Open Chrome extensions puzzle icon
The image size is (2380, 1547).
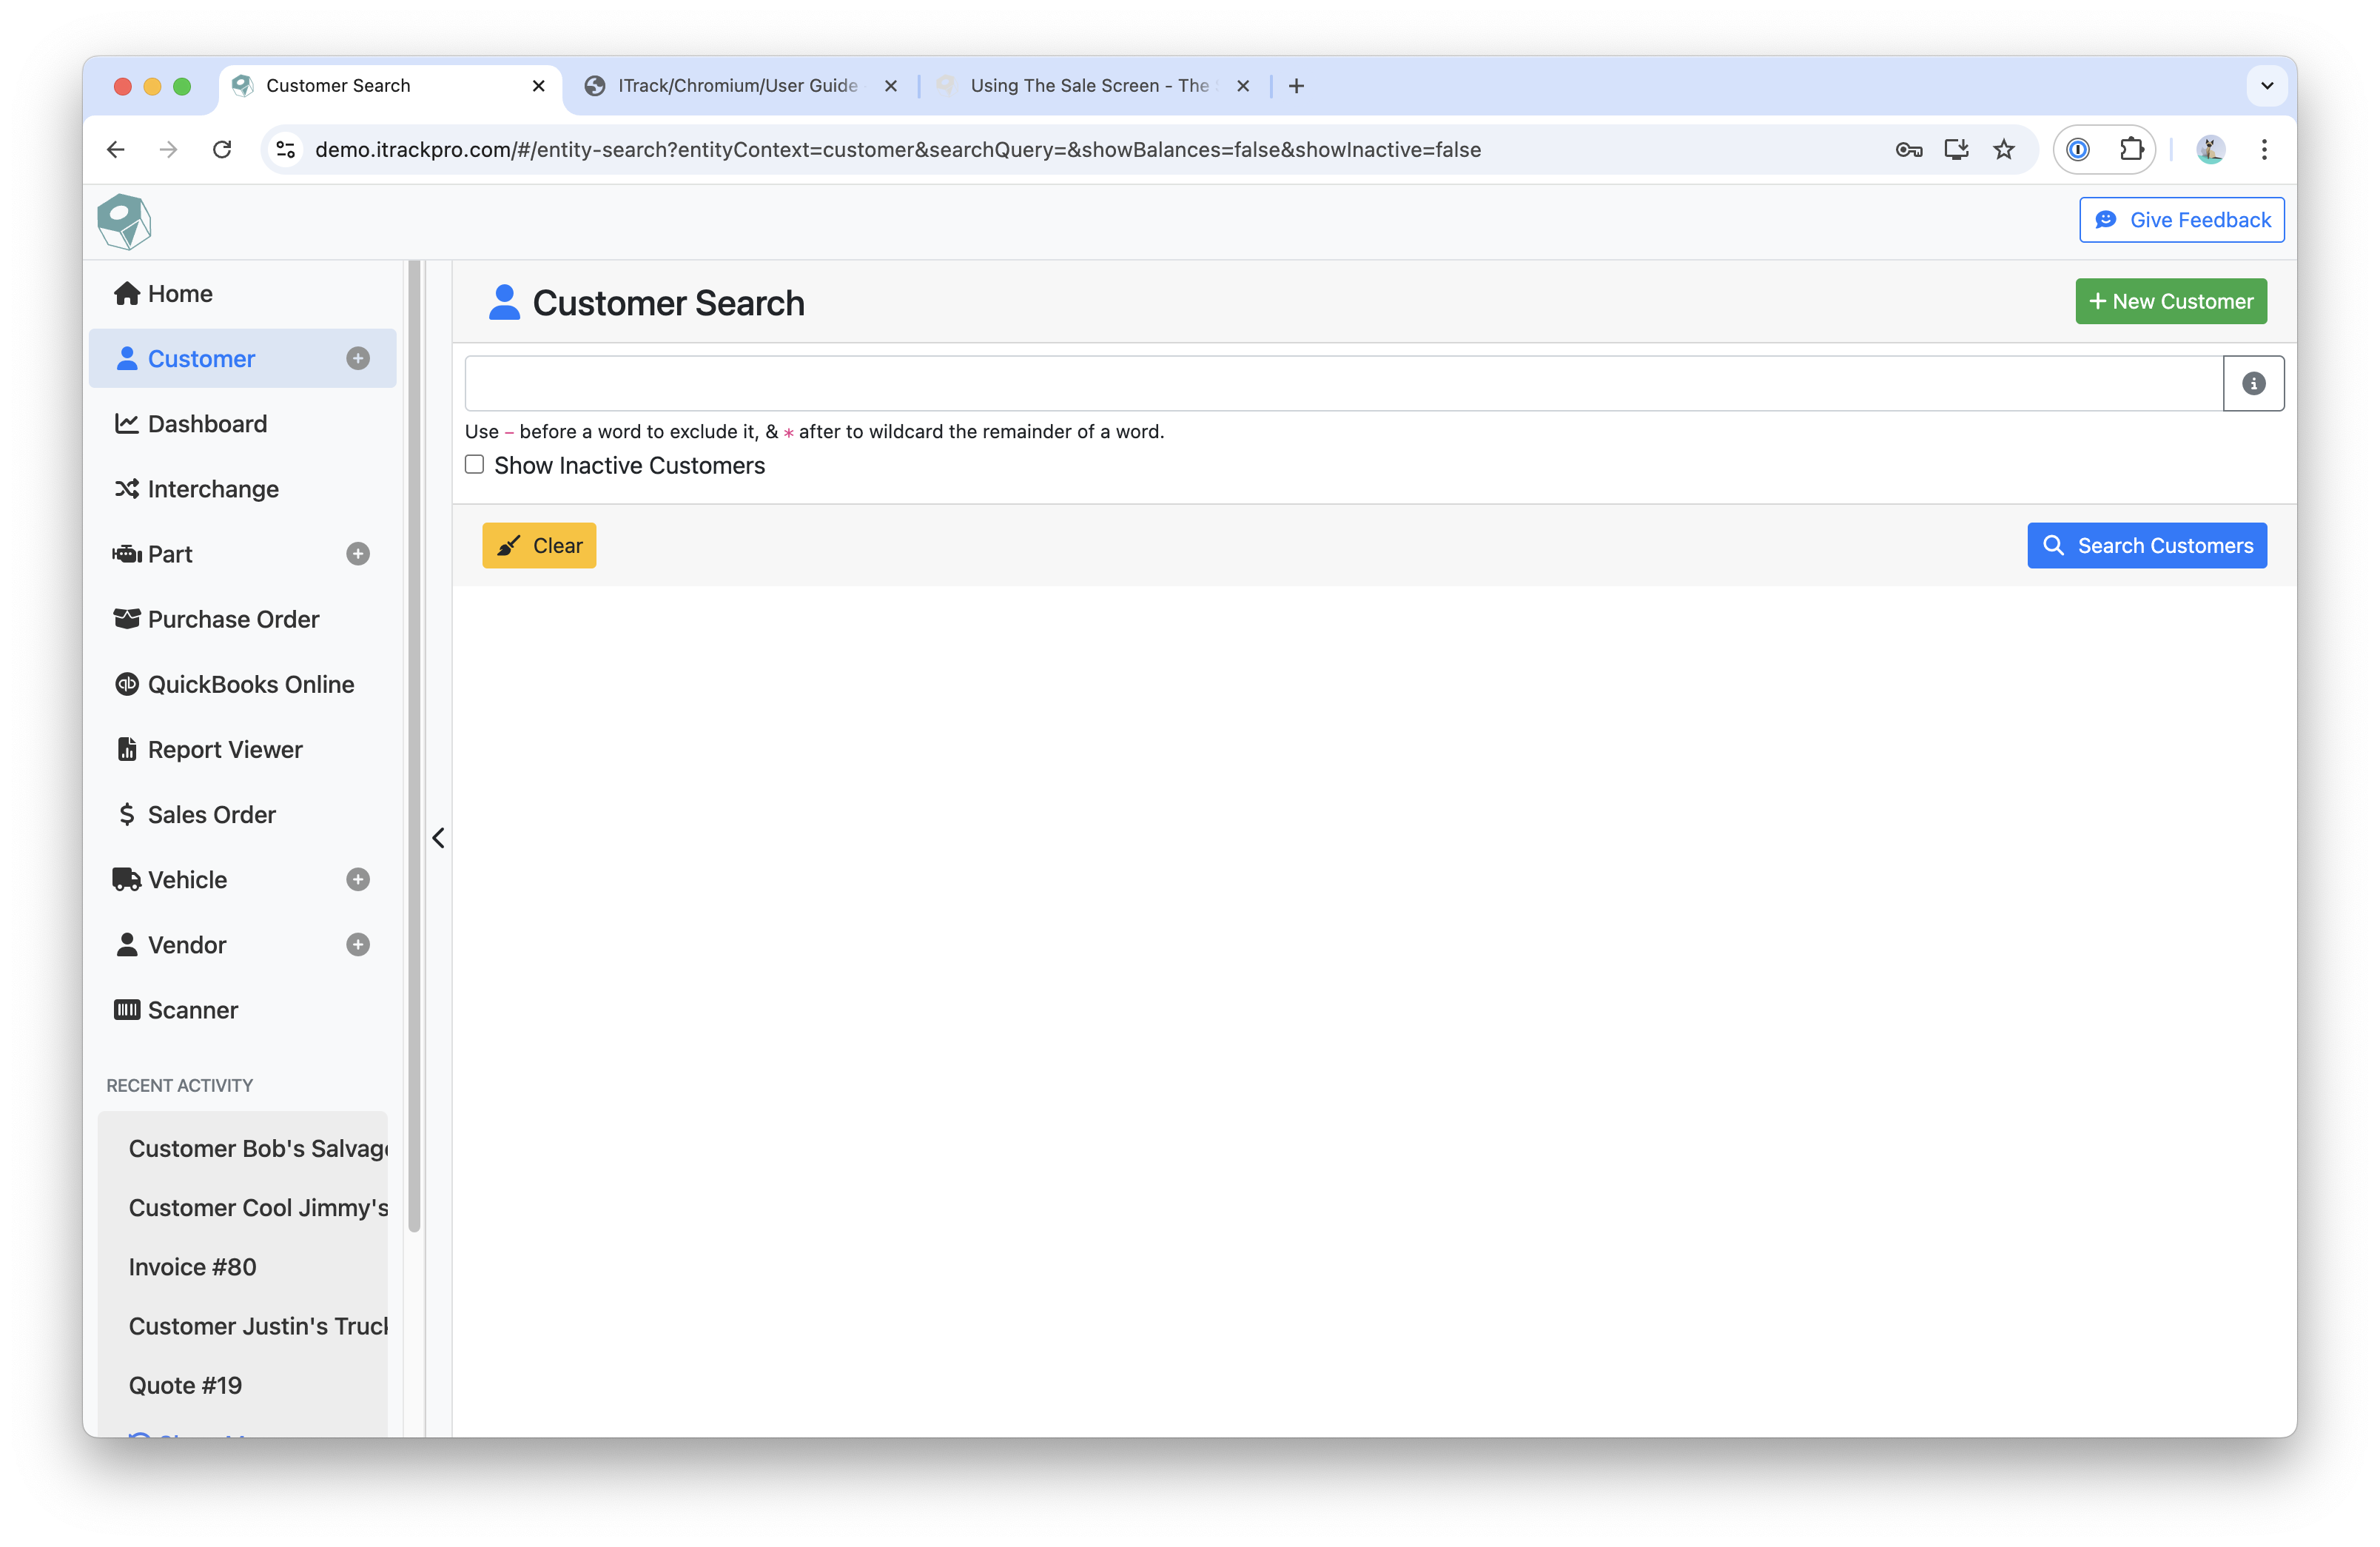coord(2131,150)
